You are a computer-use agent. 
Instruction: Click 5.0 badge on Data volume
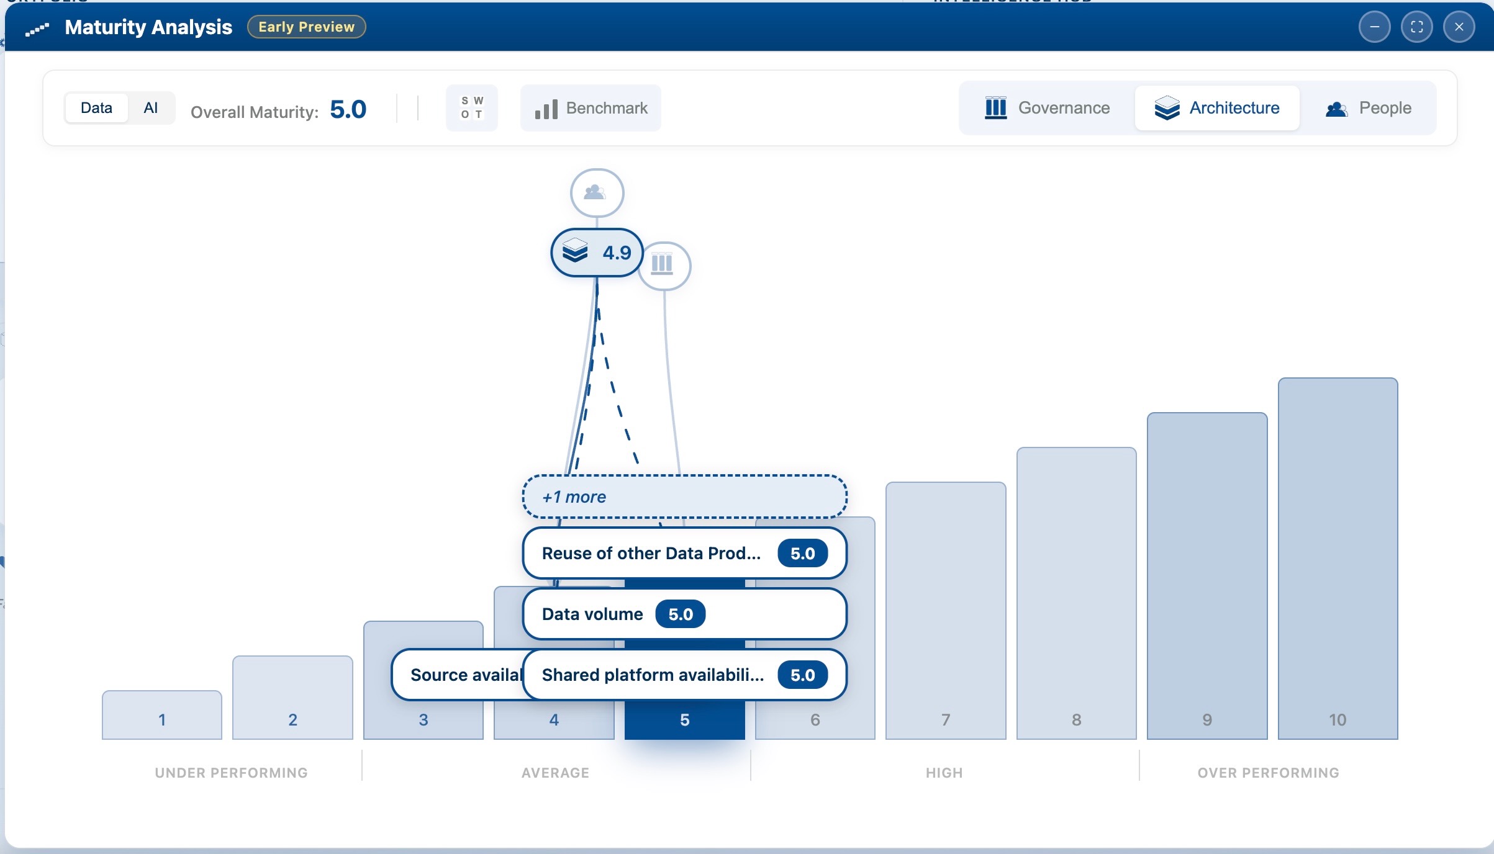[x=681, y=614]
